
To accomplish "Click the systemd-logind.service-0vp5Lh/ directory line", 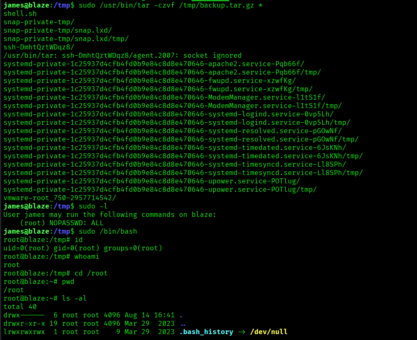I will tap(168, 114).
